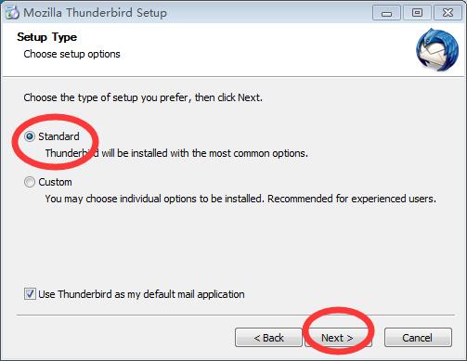Image resolution: width=467 pixels, height=361 pixels.
Task: Click the 'Choose setup options' subtitle
Action: [x=71, y=54]
